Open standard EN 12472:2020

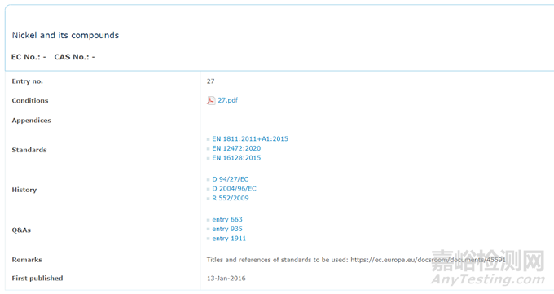tap(236, 148)
